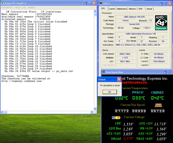Click the Super PI title bar icon
Screen dimensions: 173x143
point(2,3)
